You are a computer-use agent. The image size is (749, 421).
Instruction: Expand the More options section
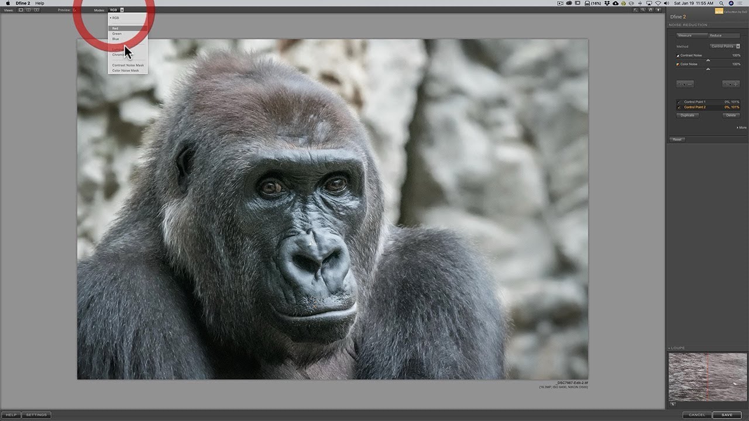(x=741, y=127)
